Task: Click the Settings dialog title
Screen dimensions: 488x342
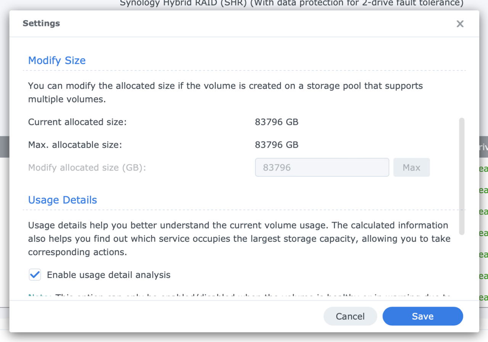Action: point(41,23)
